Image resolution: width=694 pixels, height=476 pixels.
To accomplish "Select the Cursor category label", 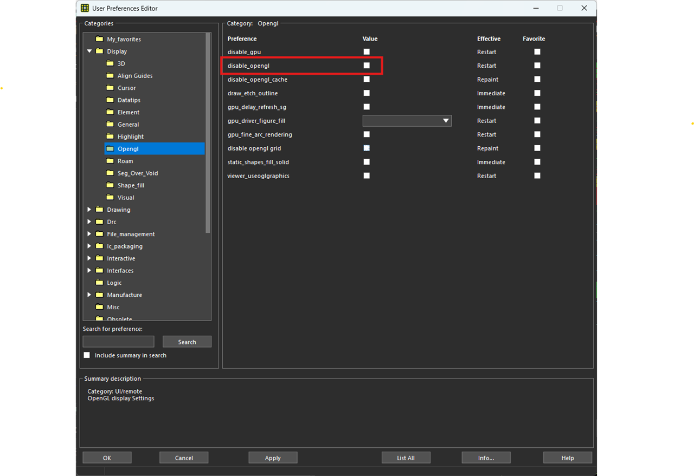I will 127,88.
